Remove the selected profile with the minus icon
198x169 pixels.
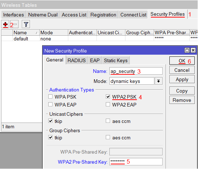pyautogui.click(x=15, y=24)
